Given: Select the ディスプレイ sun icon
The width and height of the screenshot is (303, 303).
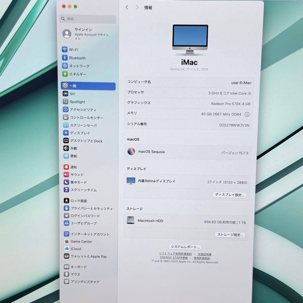Looking at the screenshot, I should (x=66, y=133).
